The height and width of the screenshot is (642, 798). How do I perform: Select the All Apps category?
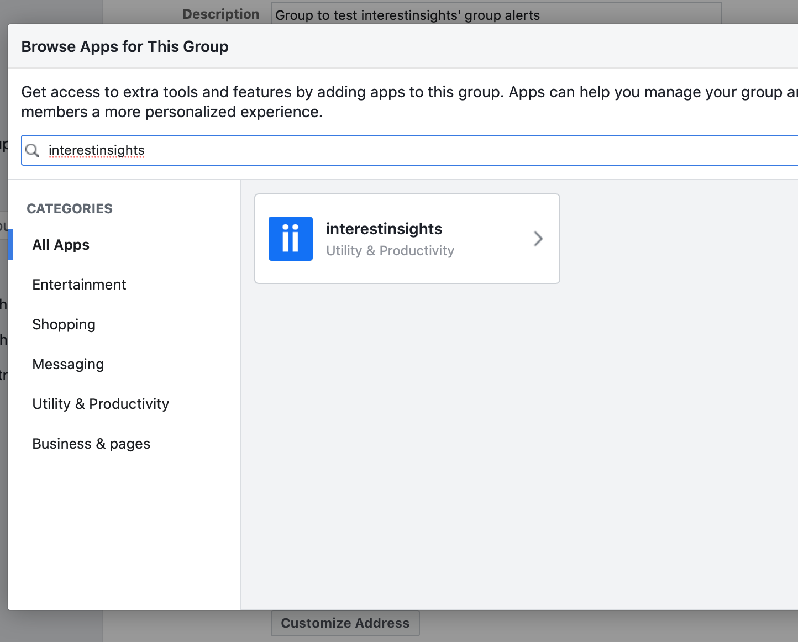tap(61, 245)
